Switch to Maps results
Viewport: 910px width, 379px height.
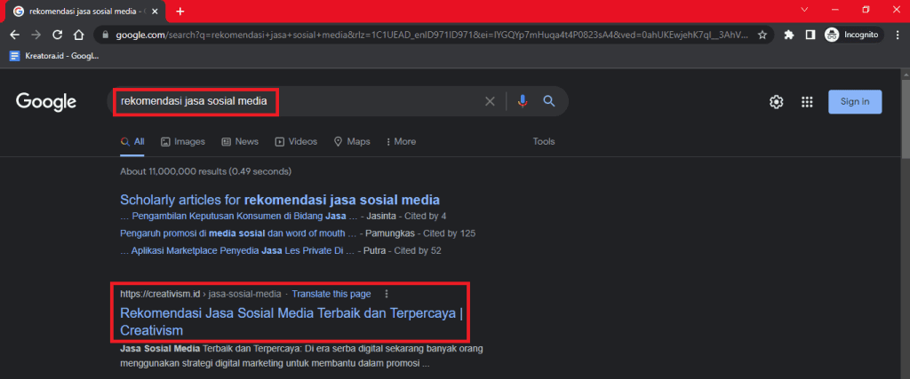[352, 141]
